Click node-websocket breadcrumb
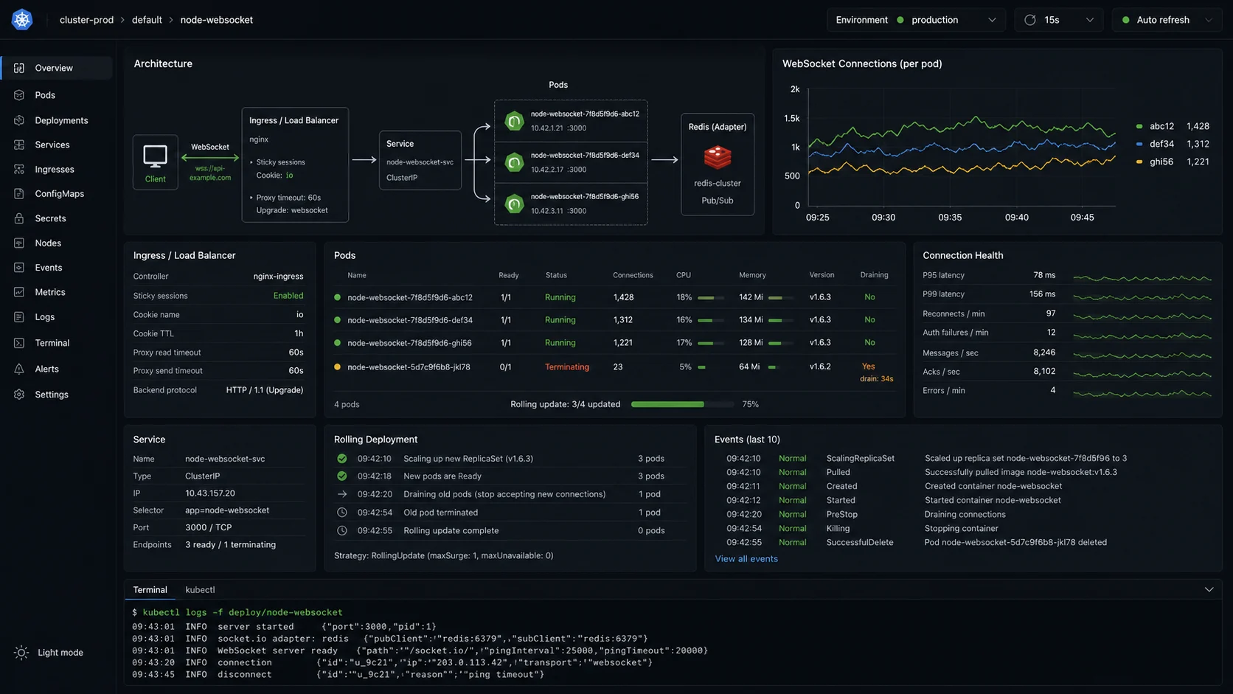Image resolution: width=1233 pixels, height=694 pixels. [x=217, y=20]
